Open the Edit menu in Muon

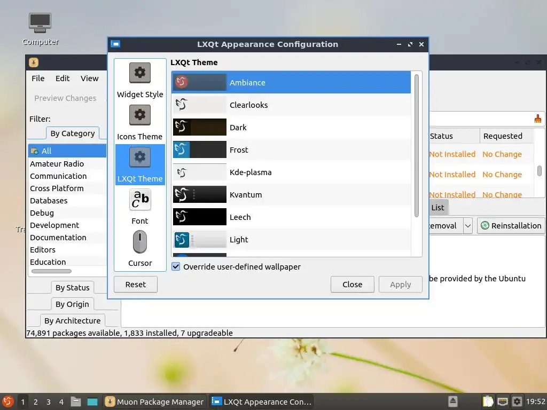[x=62, y=78]
